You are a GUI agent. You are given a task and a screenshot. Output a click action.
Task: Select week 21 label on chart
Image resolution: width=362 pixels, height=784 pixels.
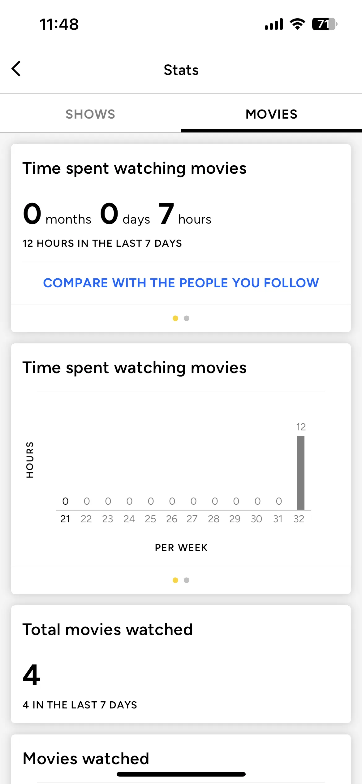click(x=65, y=519)
